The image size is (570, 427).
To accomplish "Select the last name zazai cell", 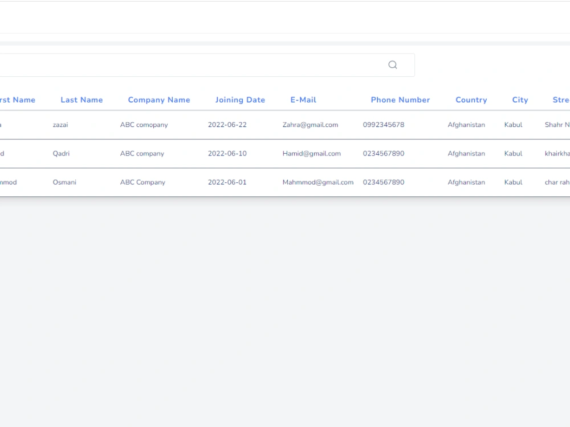I will tap(60, 125).
